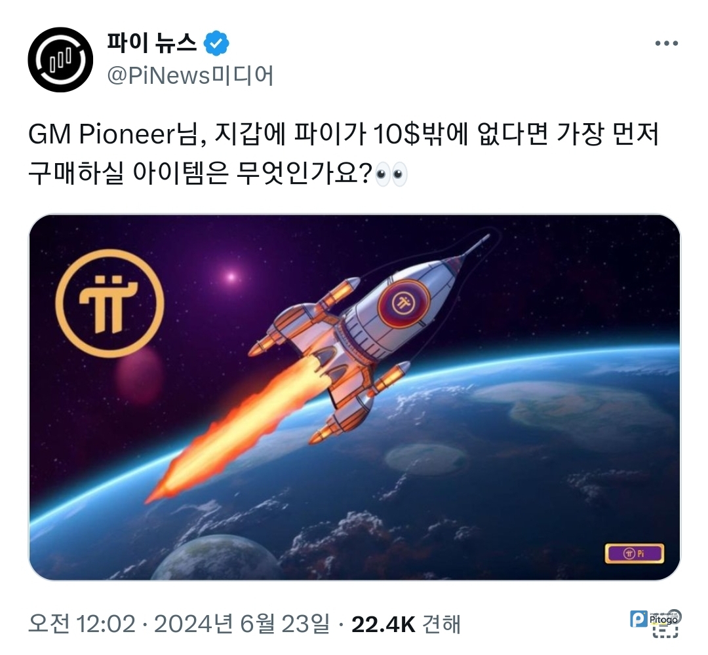Open the 오전 12:02 timestamp link

[x=82, y=624]
